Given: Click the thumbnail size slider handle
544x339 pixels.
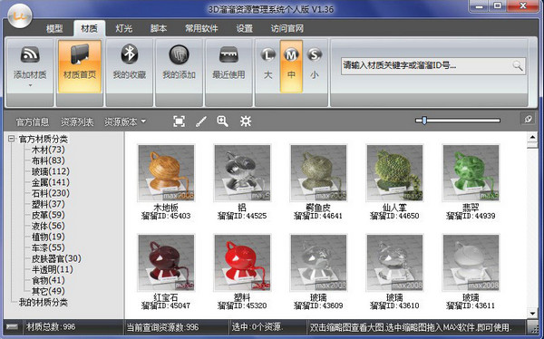Looking at the screenshot, I should (424, 121).
